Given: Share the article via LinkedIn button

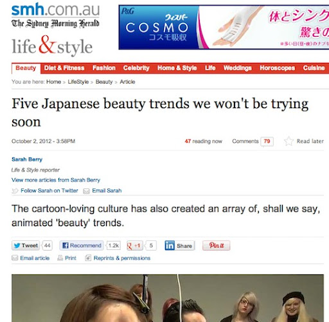Looking at the screenshot, I should coord(179,246).
